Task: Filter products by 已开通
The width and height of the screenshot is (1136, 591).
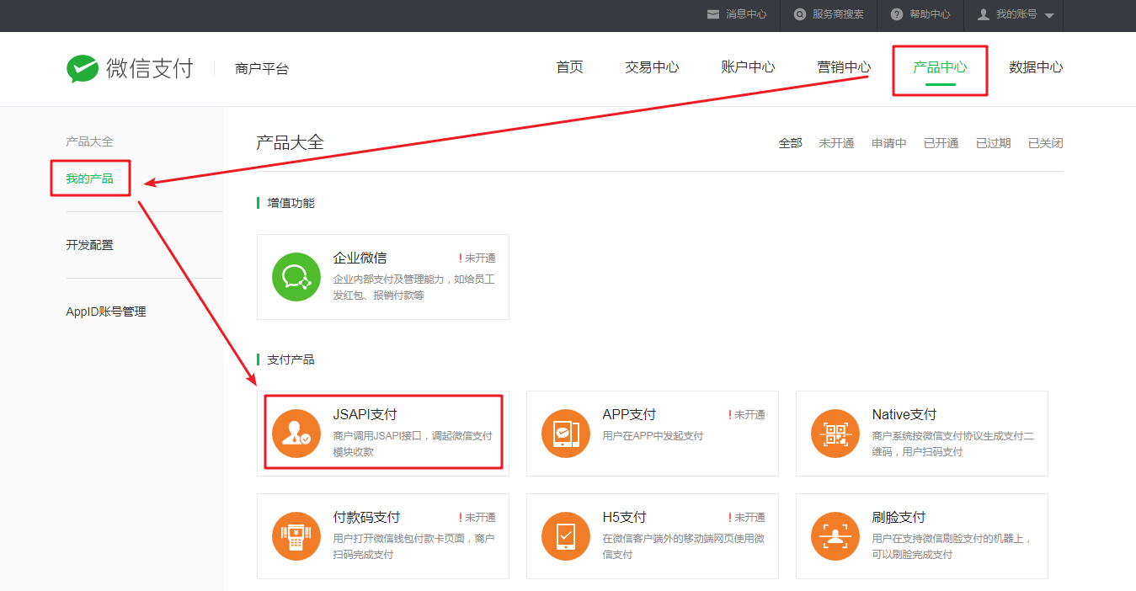Action: [x=941, y=143]
